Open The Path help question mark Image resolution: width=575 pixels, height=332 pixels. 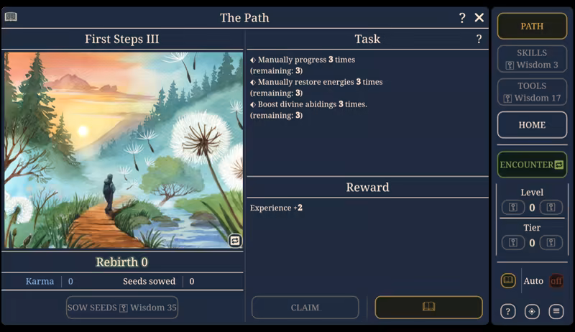coord(462,17)
